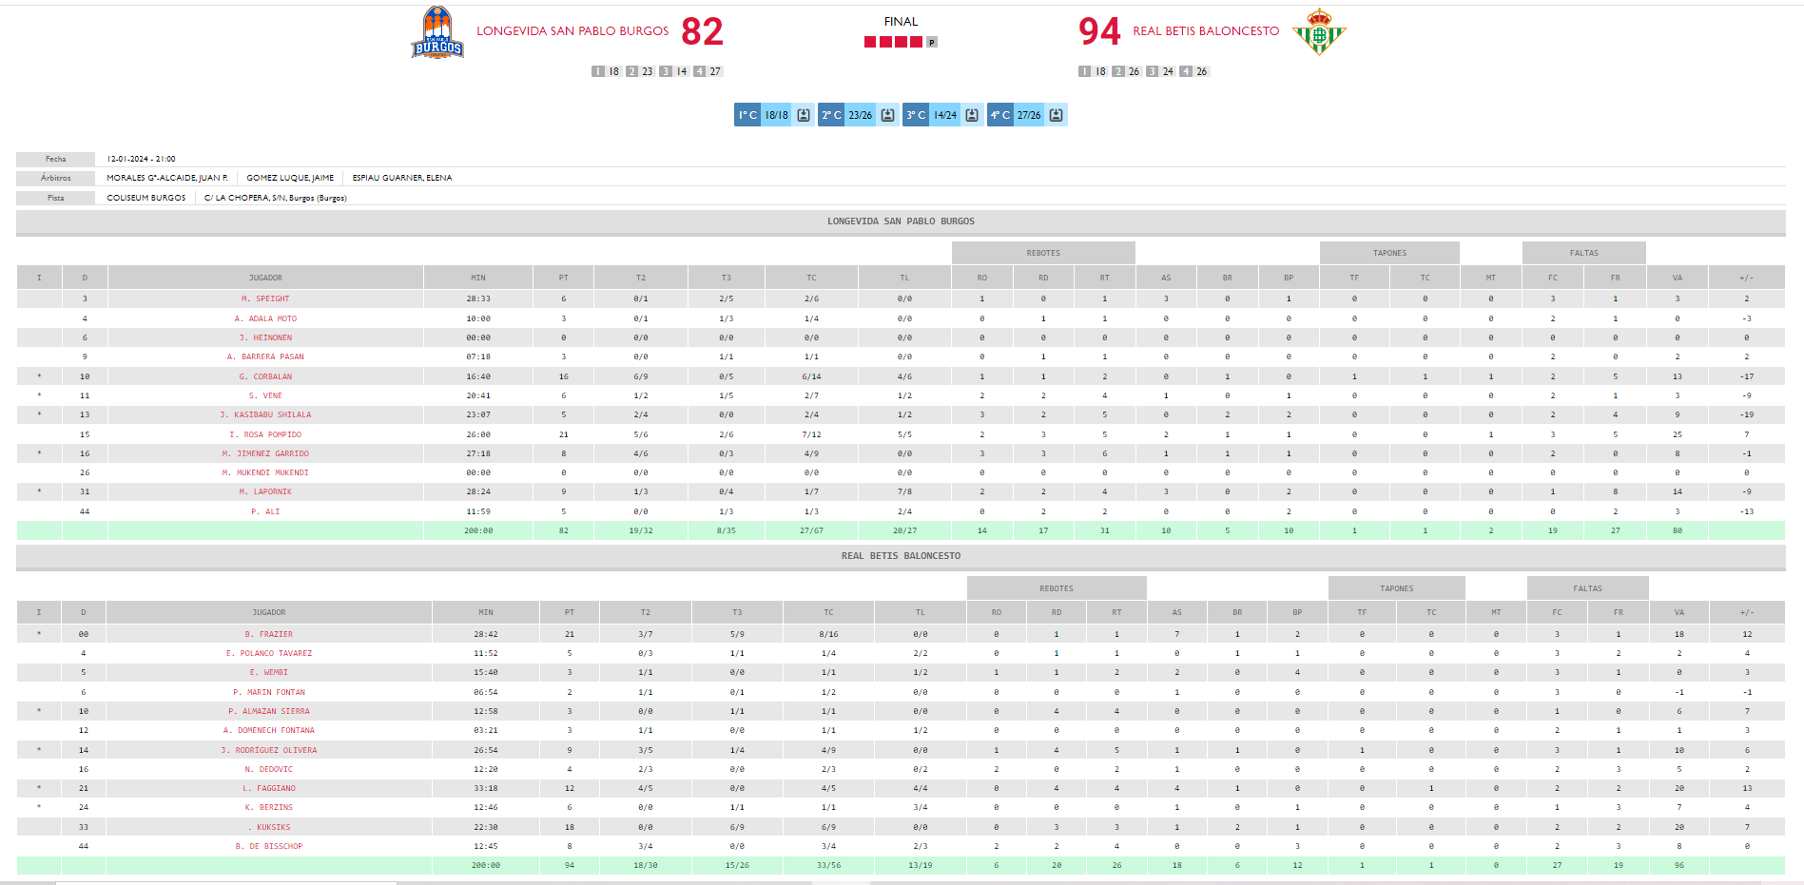Open player P. Marin Fontan profile

point(269,692)
